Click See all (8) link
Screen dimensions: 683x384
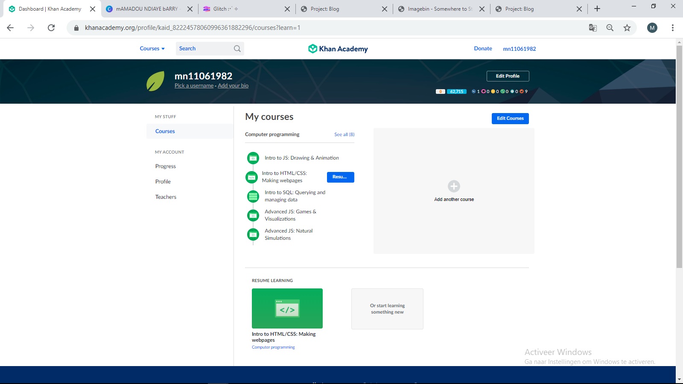click(x=344, y=134)
